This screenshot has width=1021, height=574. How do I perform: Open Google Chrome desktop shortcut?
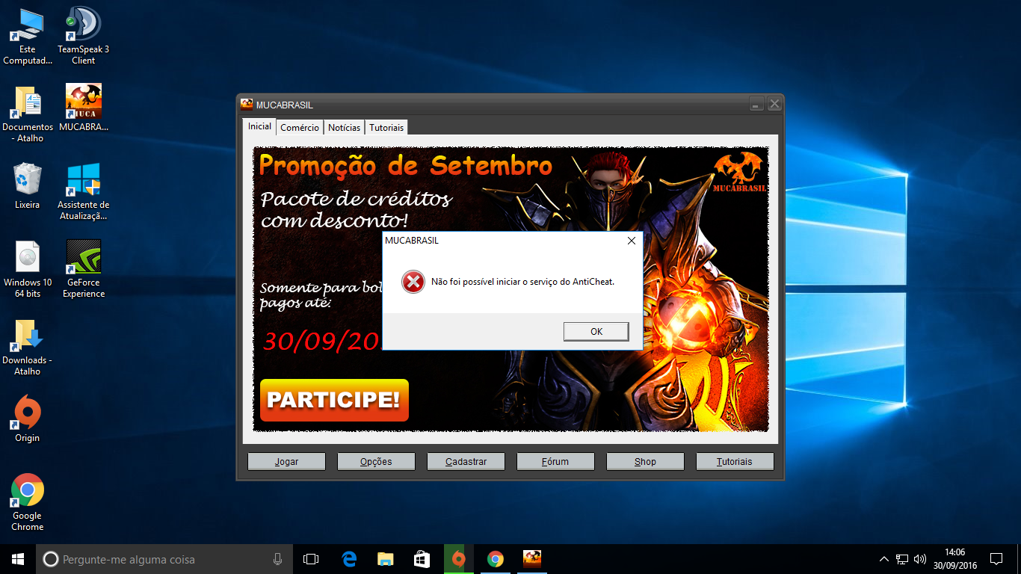[x=28, y=490]
